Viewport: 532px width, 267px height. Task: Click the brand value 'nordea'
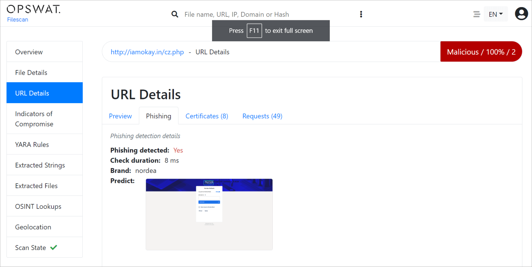[146, 171]
